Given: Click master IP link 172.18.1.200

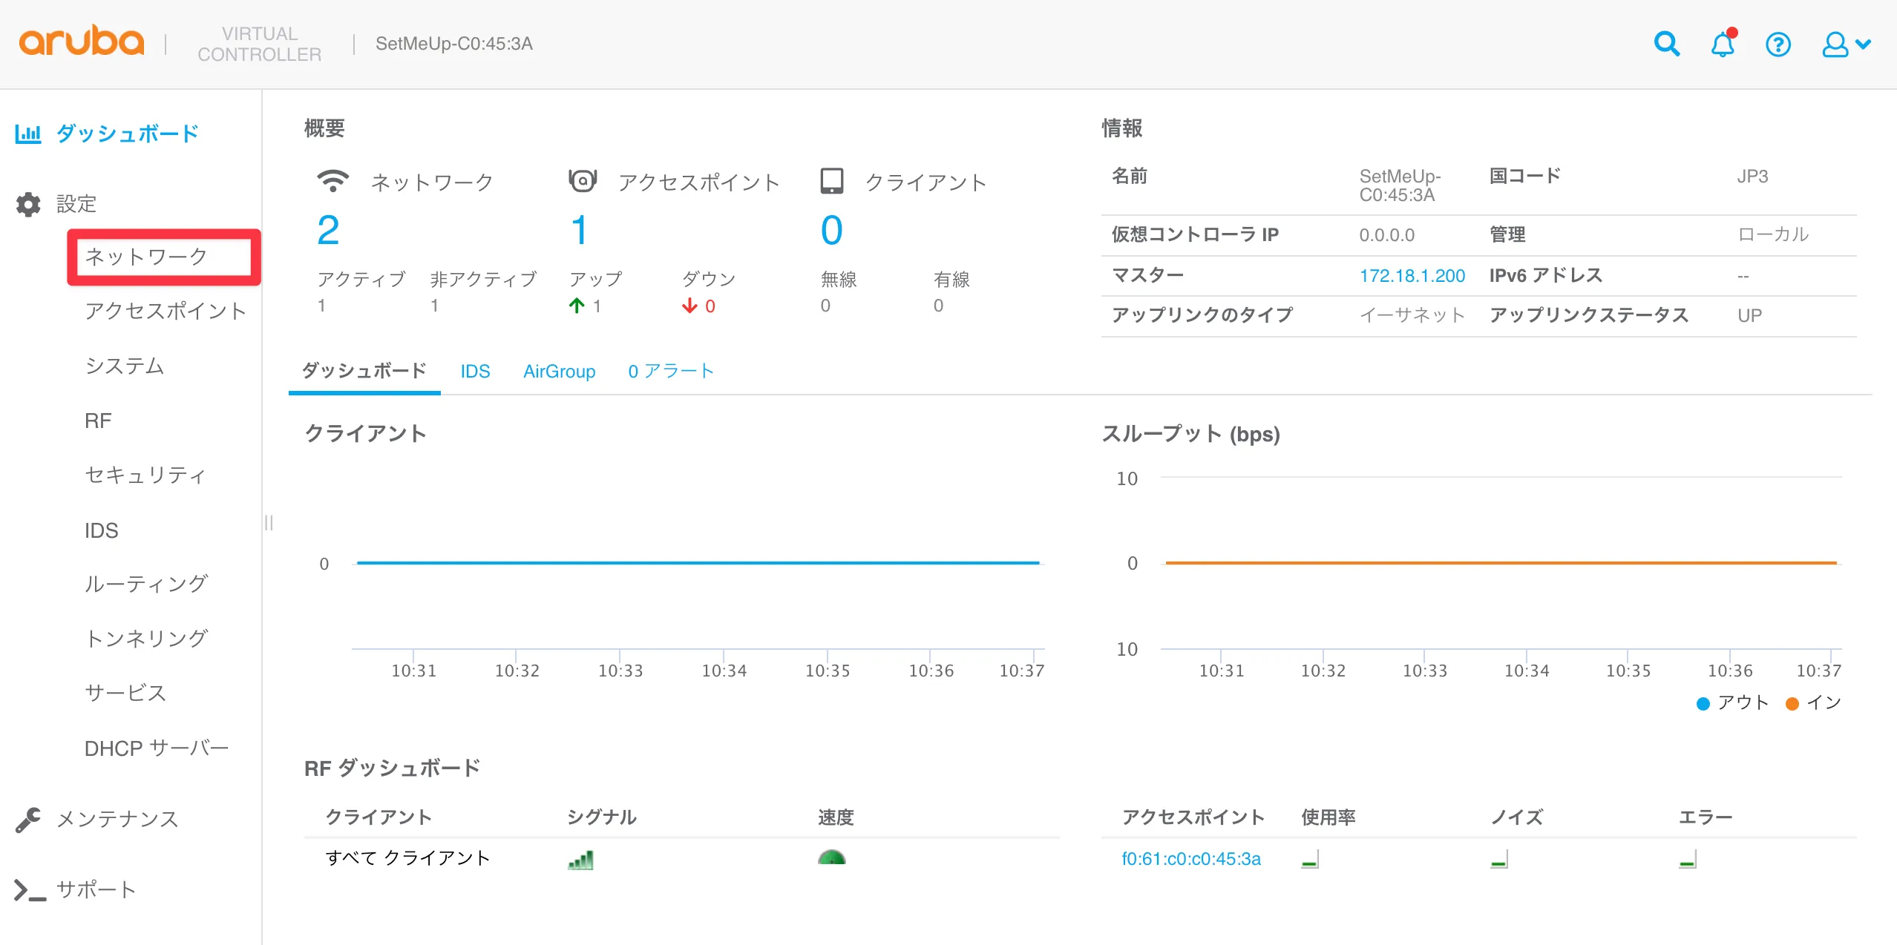Looking at the screenshot, I should click(x=1412, y=276).
